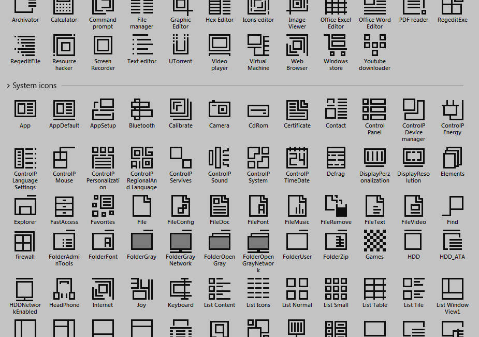Image resolution: width=479 pixels, height=337 pixels.
Task: Click the FolderGray Network icon
Action: (181, 241)
